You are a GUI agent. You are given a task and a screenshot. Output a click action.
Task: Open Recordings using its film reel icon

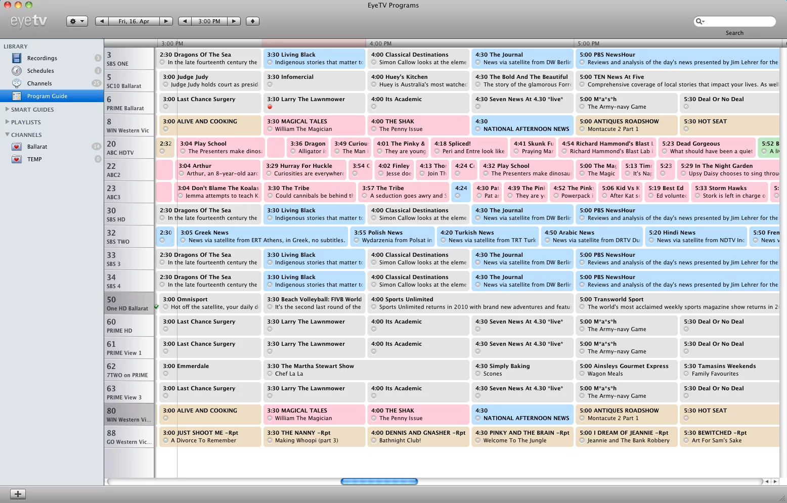(x=17, y=58)
